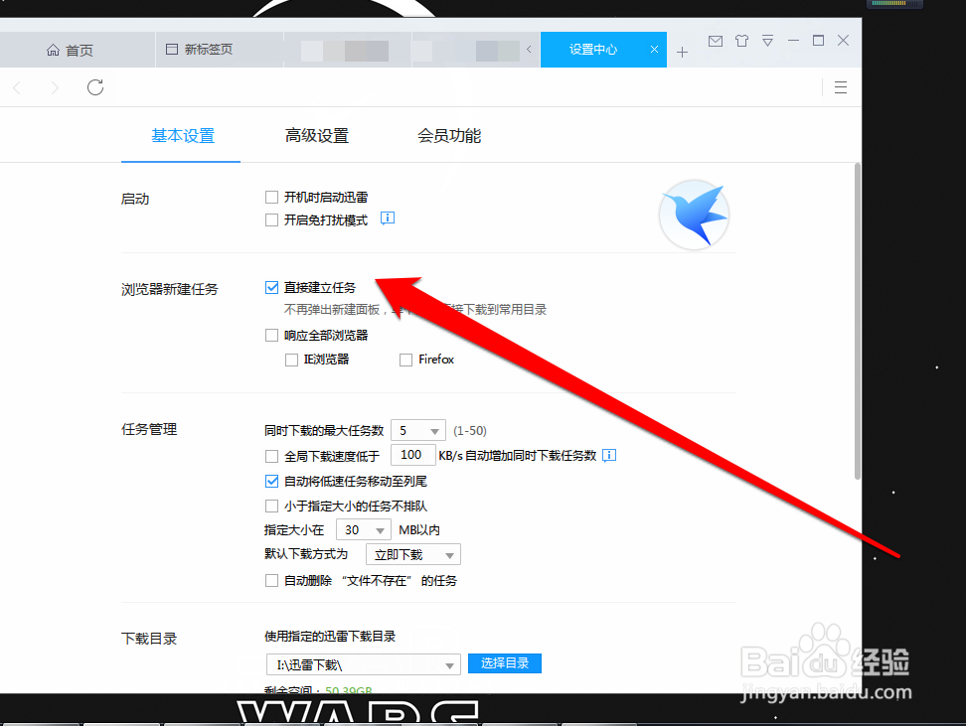The height and width of the screenshot is (726, 966).
Task: Switch to 高级设置 tab
Action: 317,135
